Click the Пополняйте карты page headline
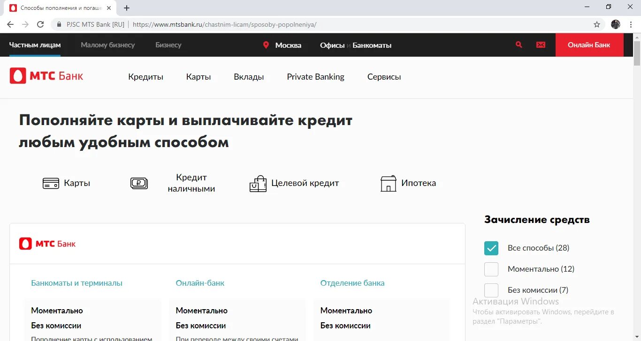The width and height of the screenshot is (641, 341). pos(186,131)
